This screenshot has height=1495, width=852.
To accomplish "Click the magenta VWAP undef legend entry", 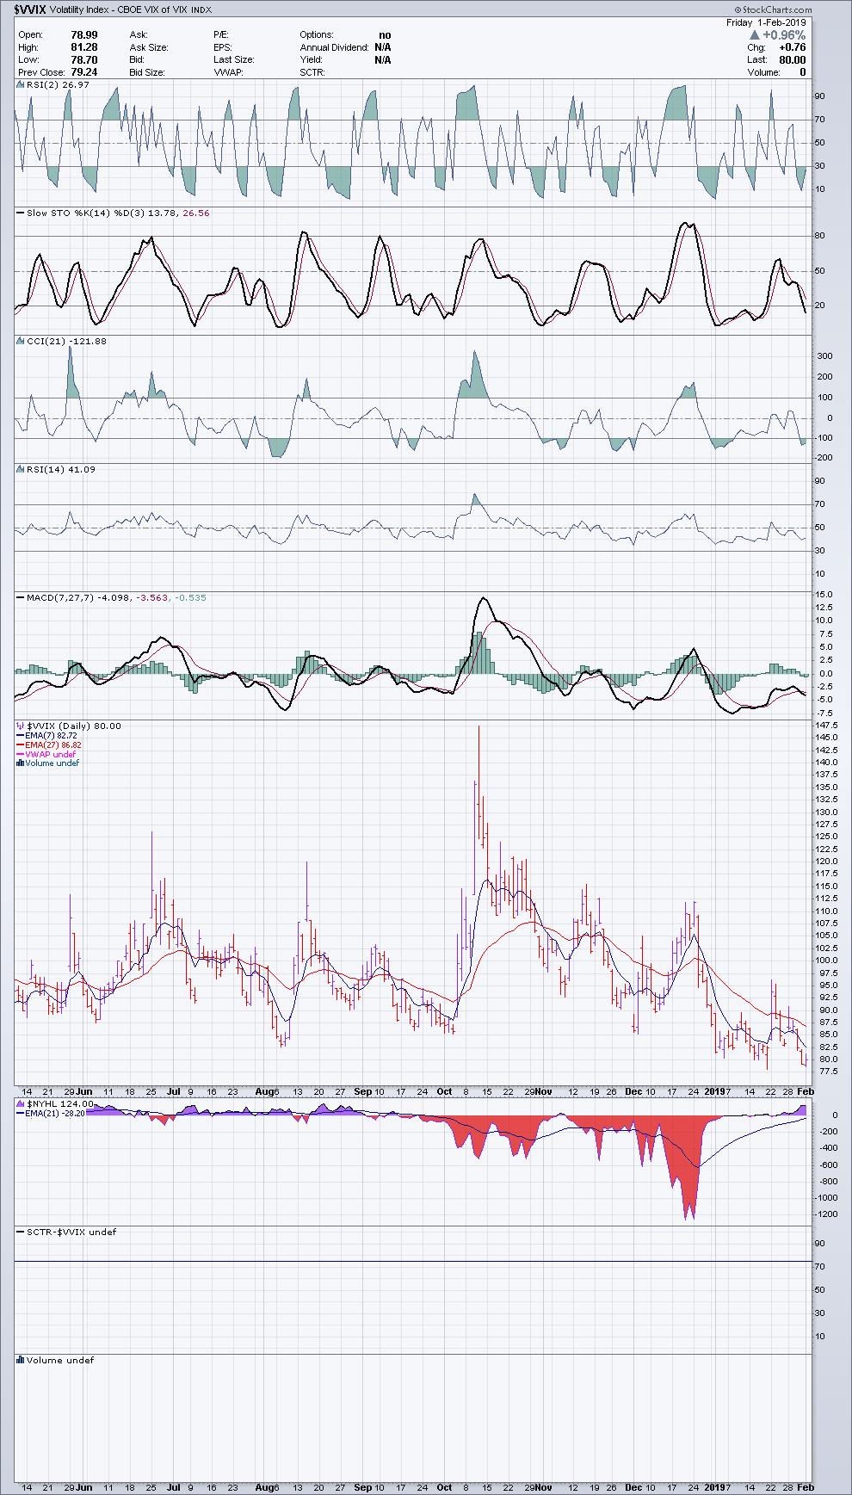I will click(52, 754).
